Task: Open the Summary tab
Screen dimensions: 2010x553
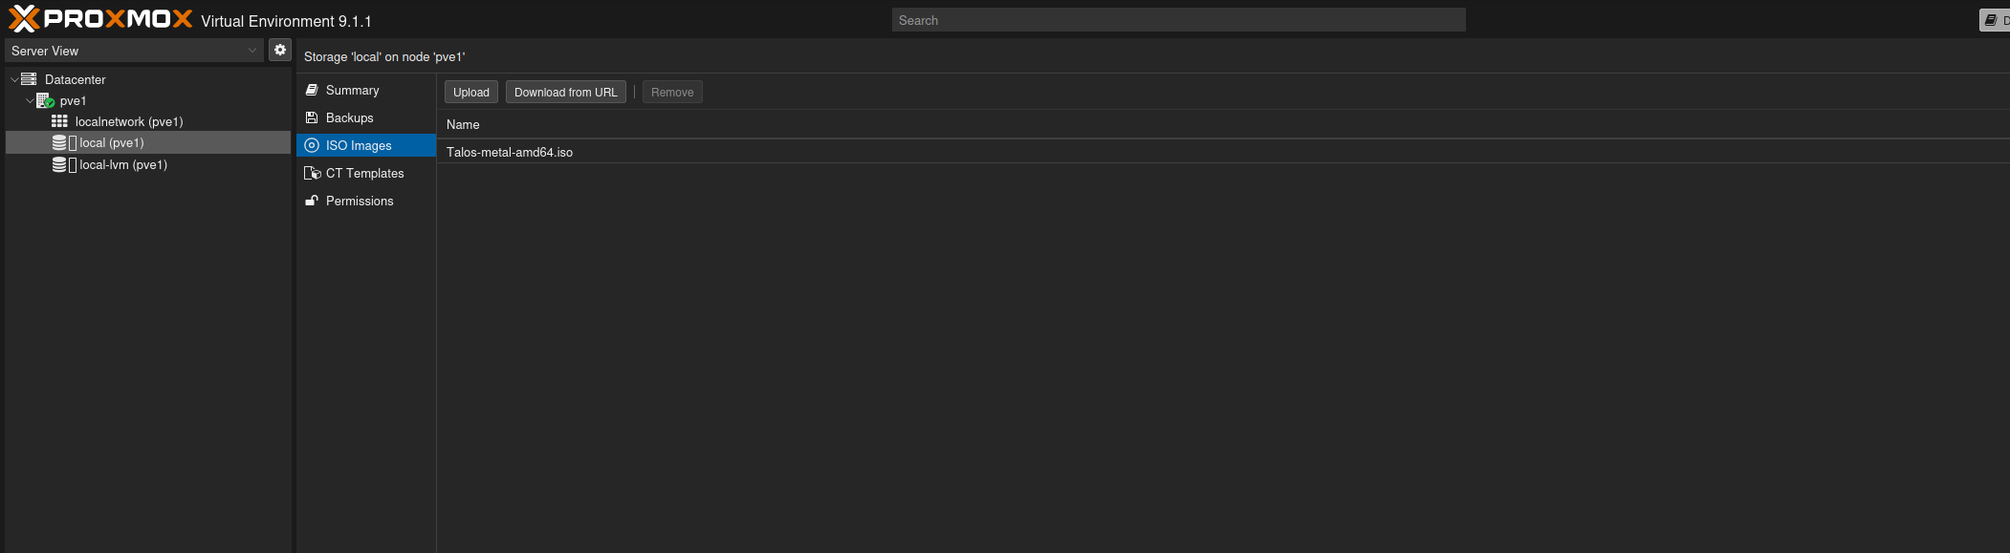Action: click(x=352, y=90)
